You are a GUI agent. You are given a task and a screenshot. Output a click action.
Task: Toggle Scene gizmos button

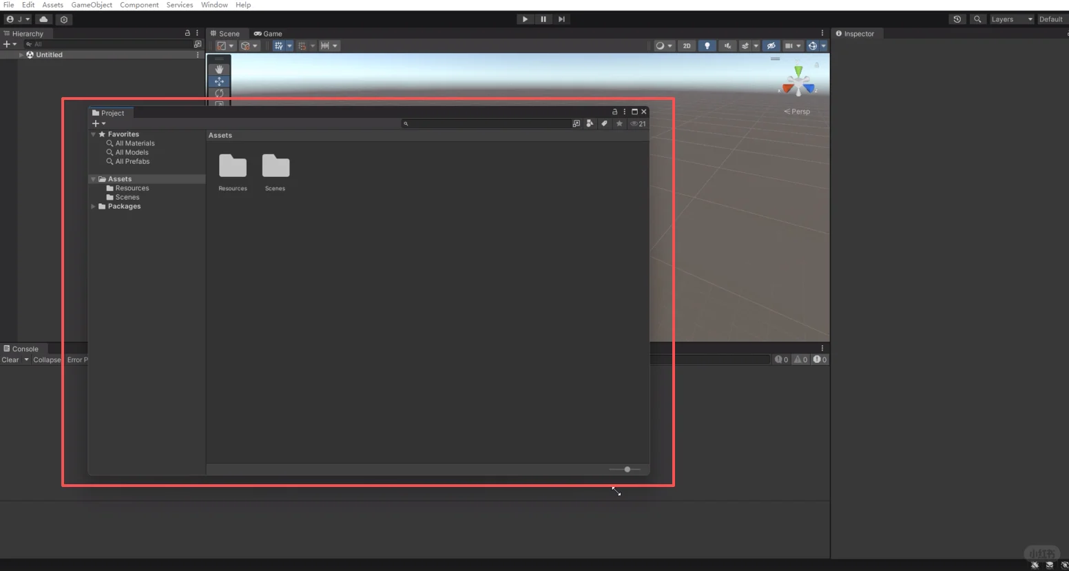(x=813, y=46)
